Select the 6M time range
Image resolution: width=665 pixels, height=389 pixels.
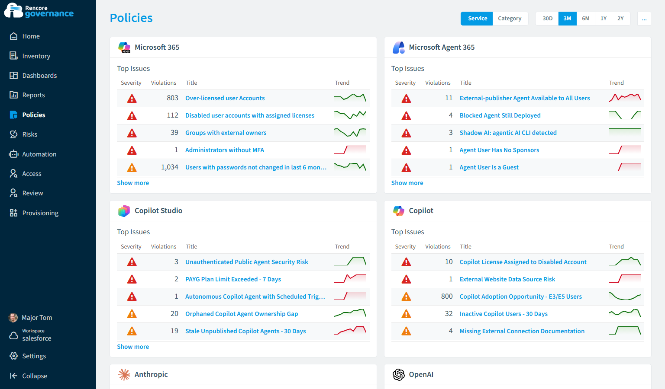(x=586, y=19)
